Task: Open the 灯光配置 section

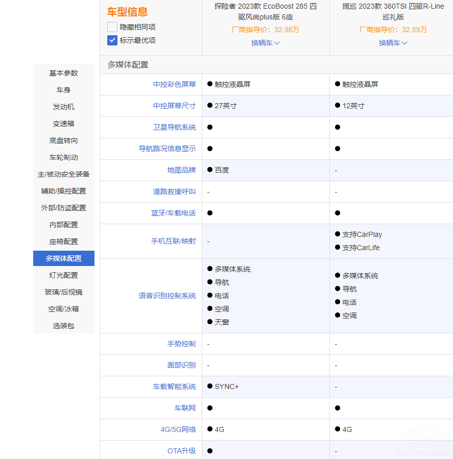Action: point(63,275)
